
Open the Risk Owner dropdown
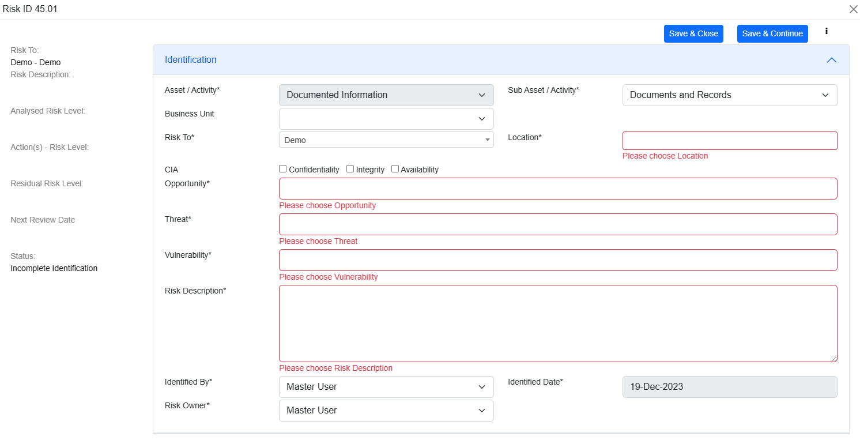click(386, 411)
